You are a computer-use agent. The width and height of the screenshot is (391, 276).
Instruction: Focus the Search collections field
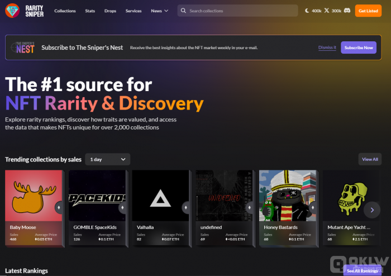(x=237, y=11)
